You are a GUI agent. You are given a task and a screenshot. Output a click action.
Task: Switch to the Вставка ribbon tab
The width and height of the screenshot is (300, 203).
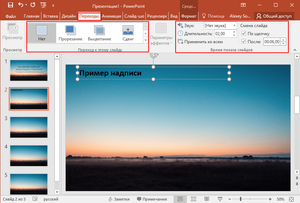pyautogui.click(x=51, y=16)
